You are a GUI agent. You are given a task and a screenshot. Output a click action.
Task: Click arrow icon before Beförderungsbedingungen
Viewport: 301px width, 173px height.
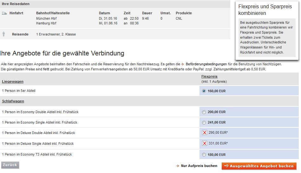tap(183, 64)
